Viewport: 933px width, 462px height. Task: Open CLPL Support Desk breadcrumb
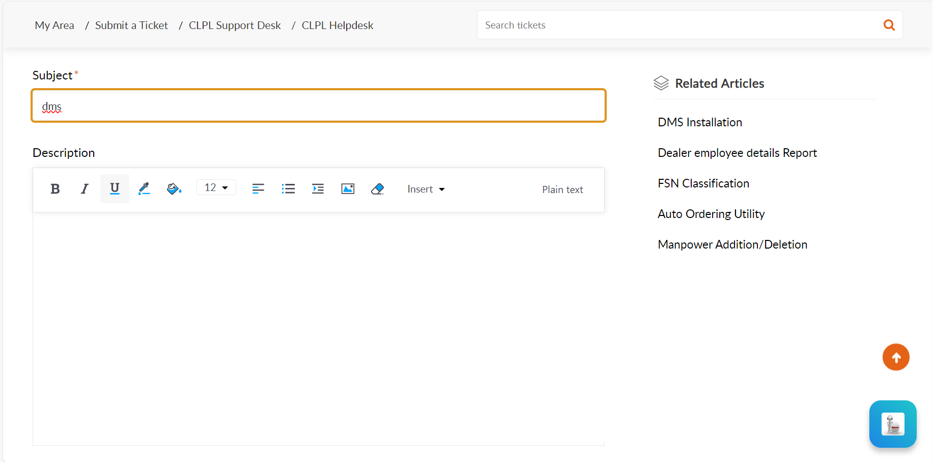point(235,25)
